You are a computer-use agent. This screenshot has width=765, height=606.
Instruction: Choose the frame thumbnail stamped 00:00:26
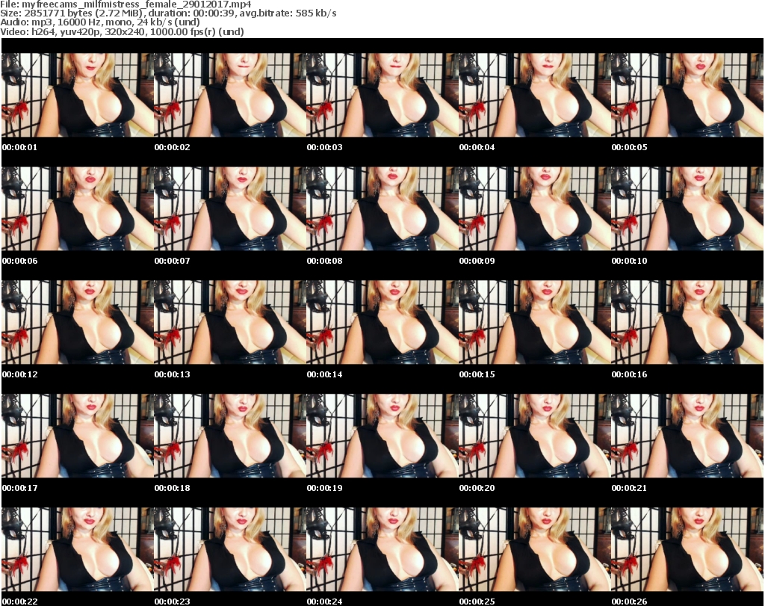tap(687, 549)
